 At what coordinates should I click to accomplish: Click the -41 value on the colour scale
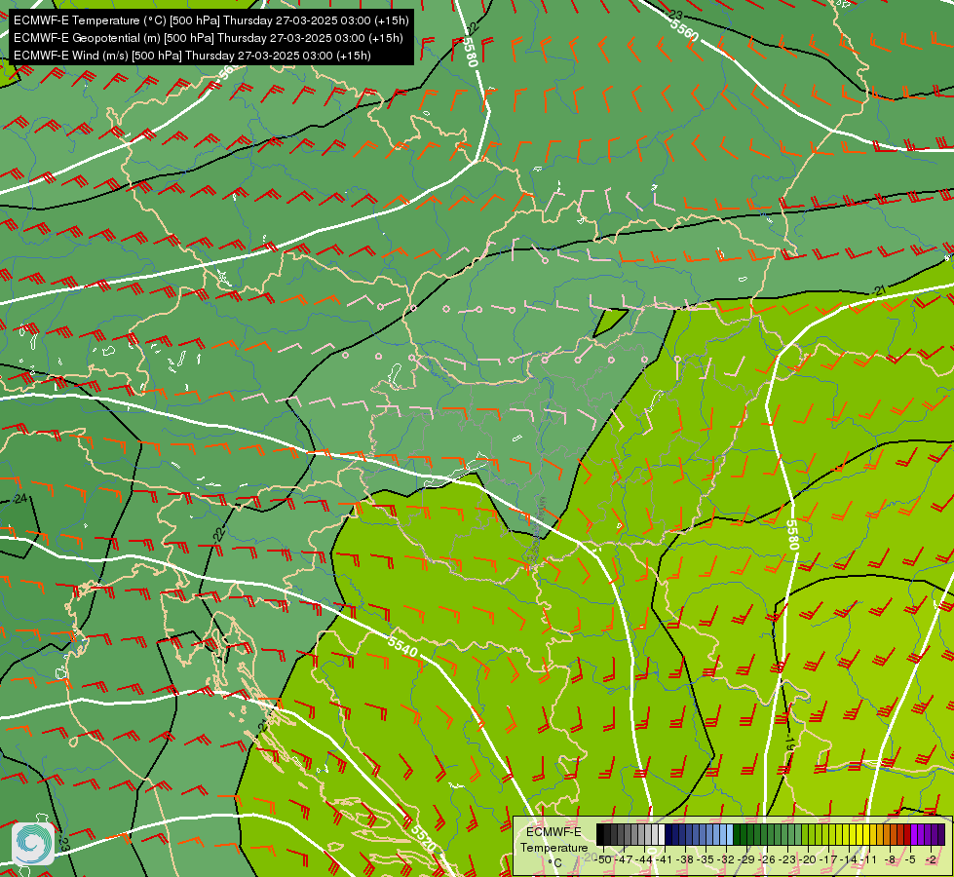coord(665,859)
